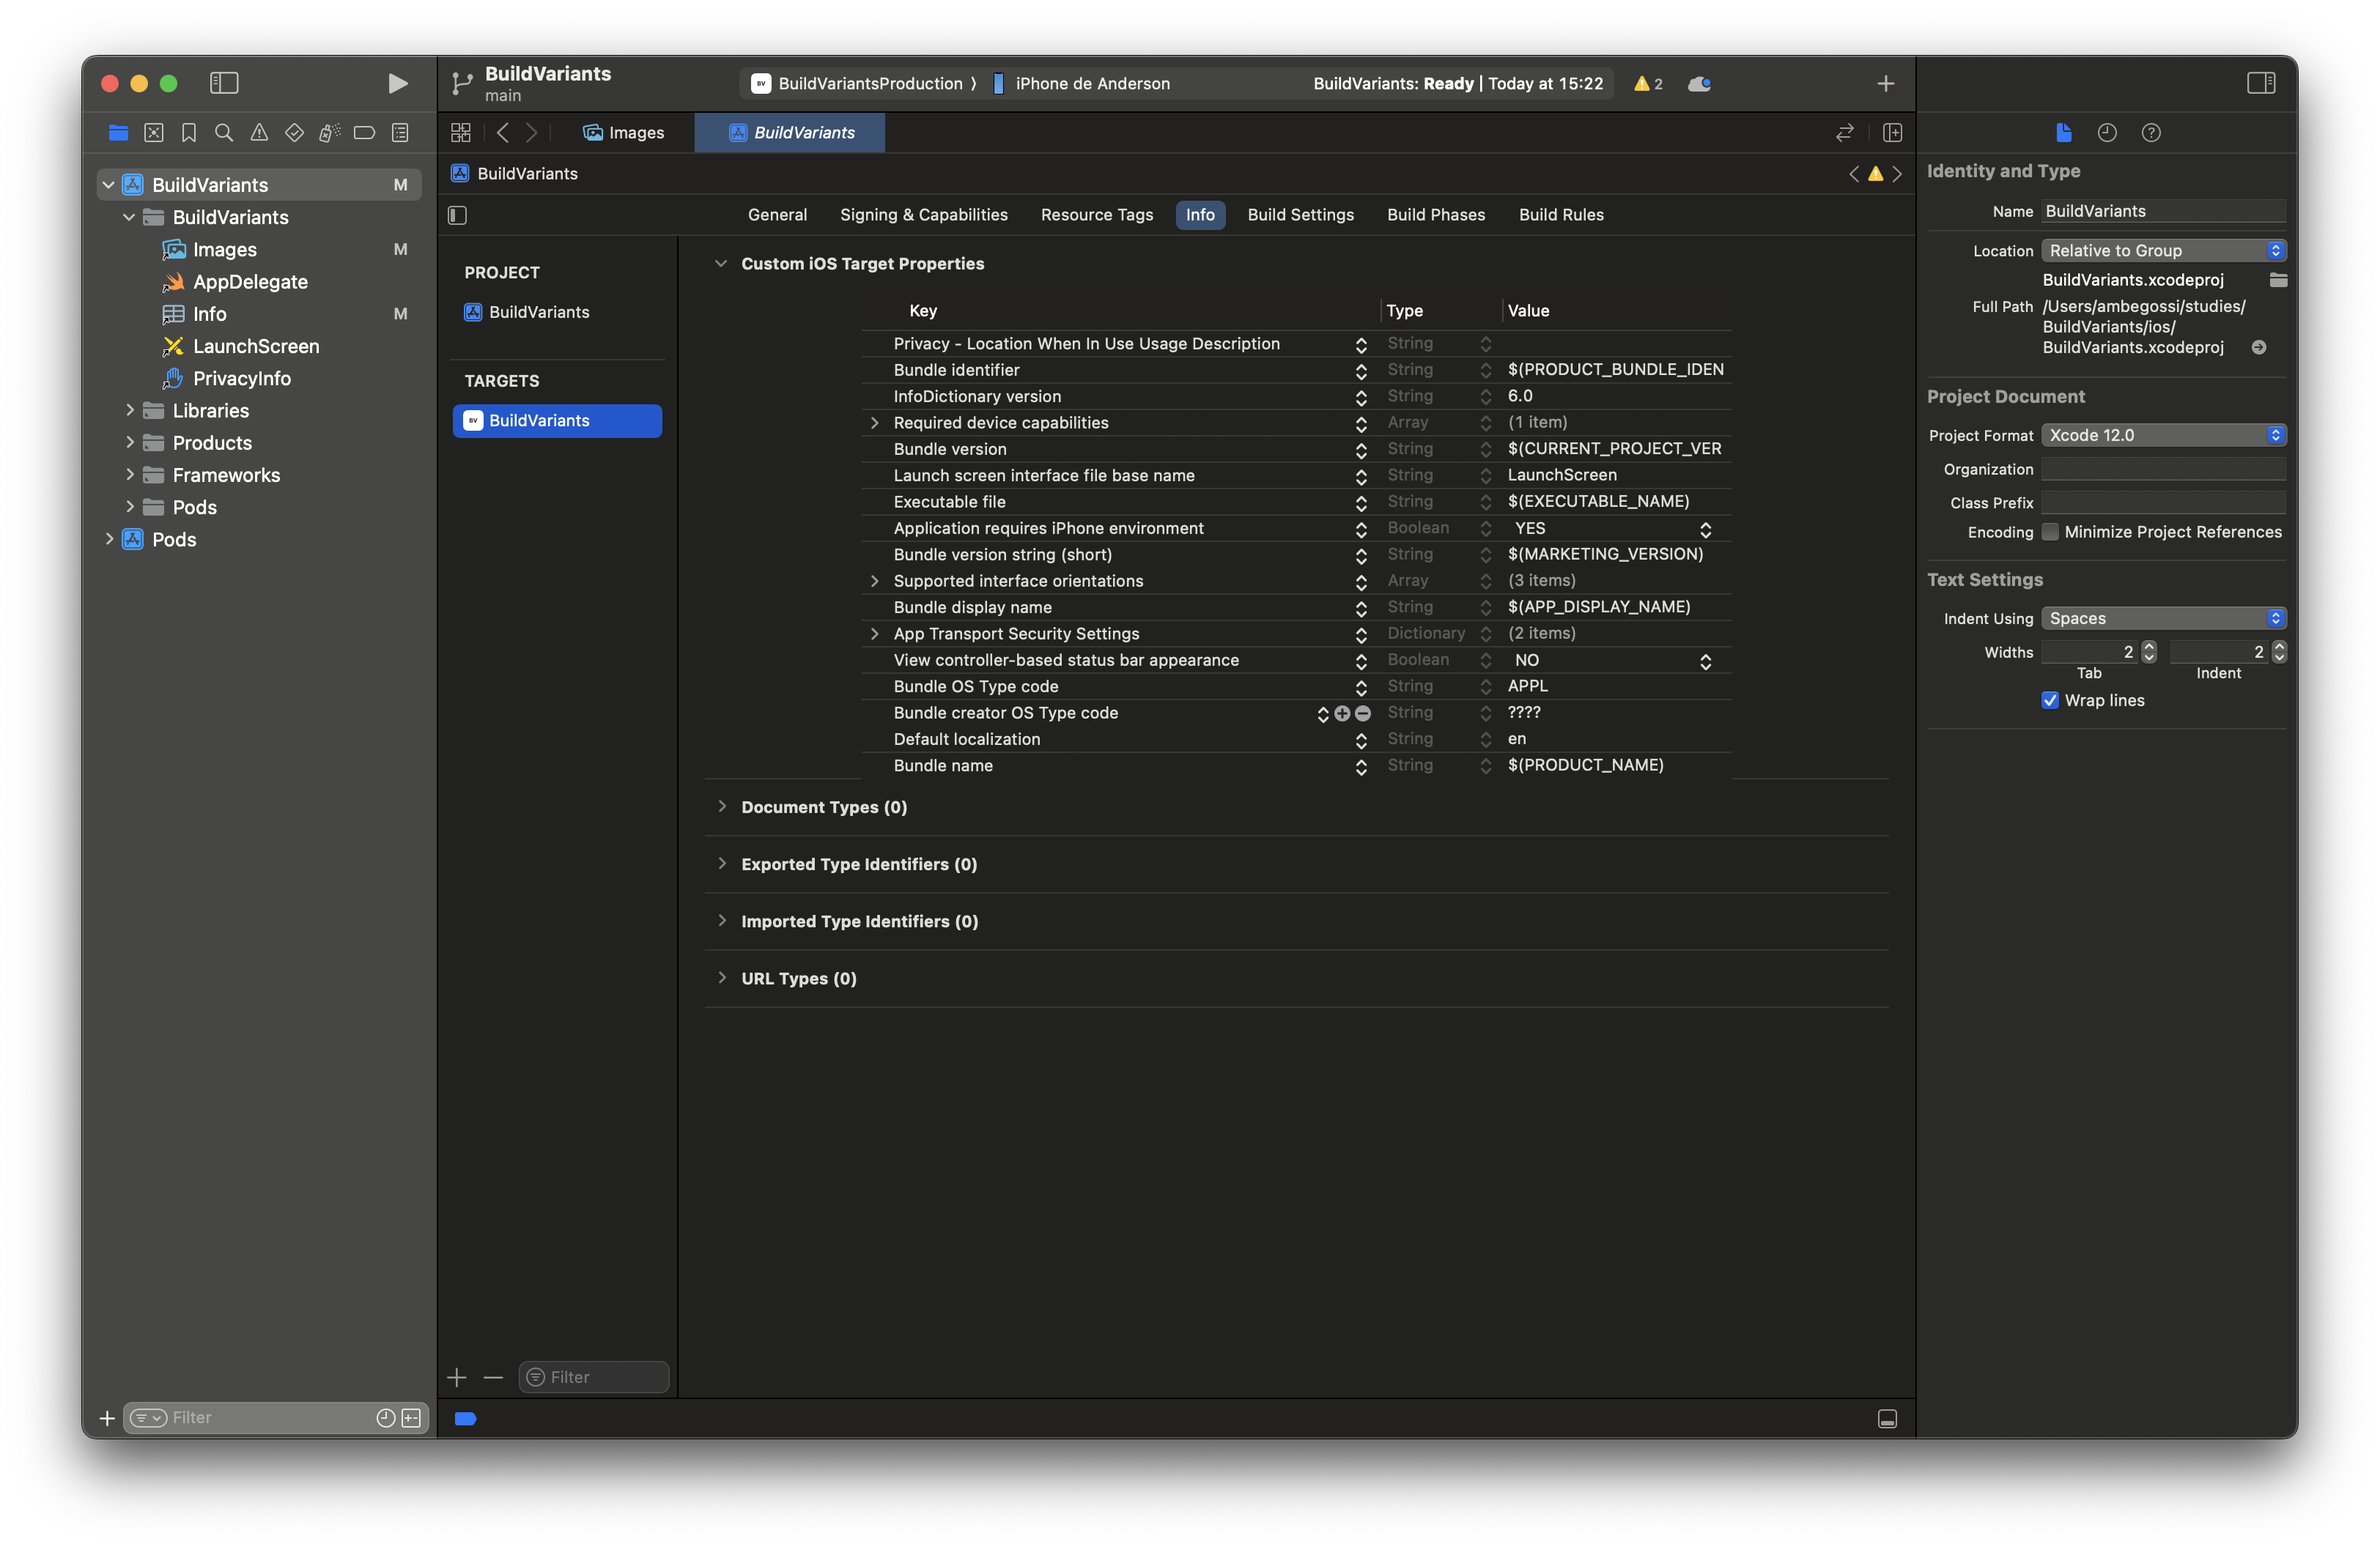
Task: Open the Debug navigator icon
Action: point(329,132)
